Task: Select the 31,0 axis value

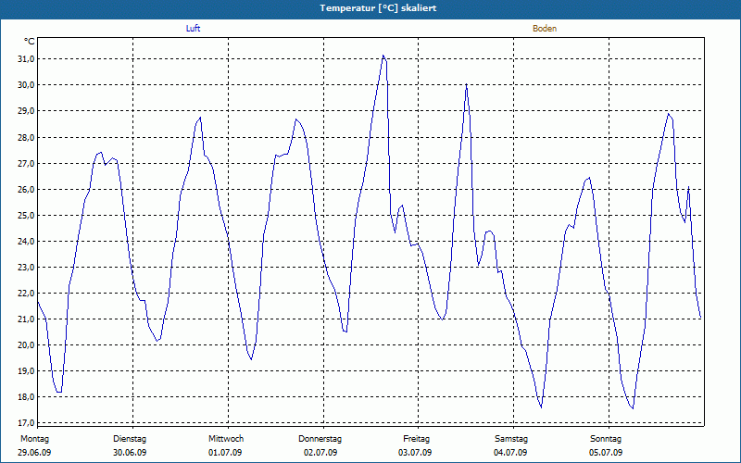Action: tap(26, 59)
